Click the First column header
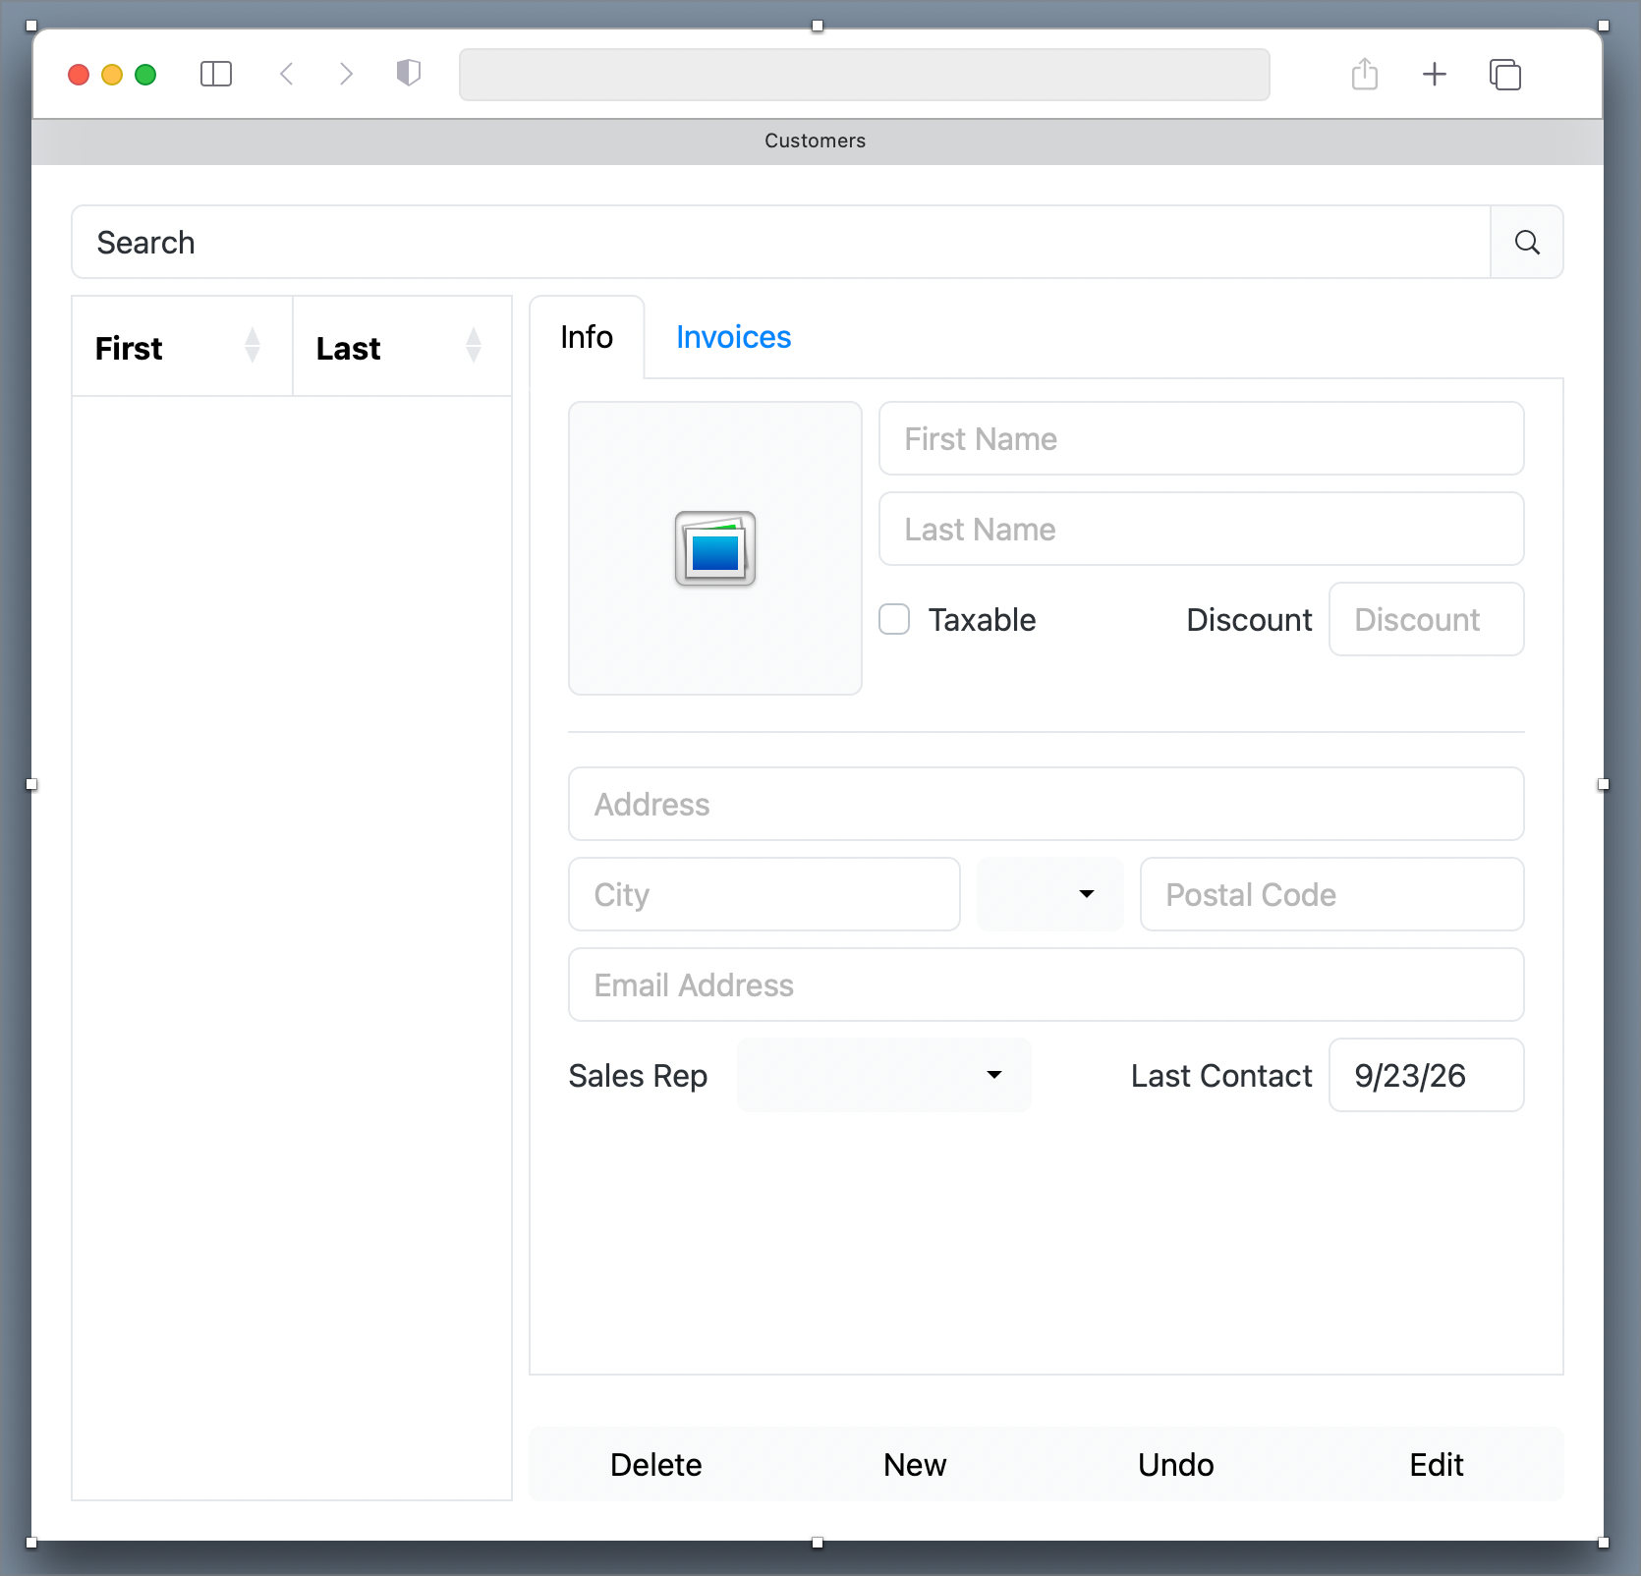Image resolution: width=1641 pixels, height=1576 pixels. tap(183, 347)
